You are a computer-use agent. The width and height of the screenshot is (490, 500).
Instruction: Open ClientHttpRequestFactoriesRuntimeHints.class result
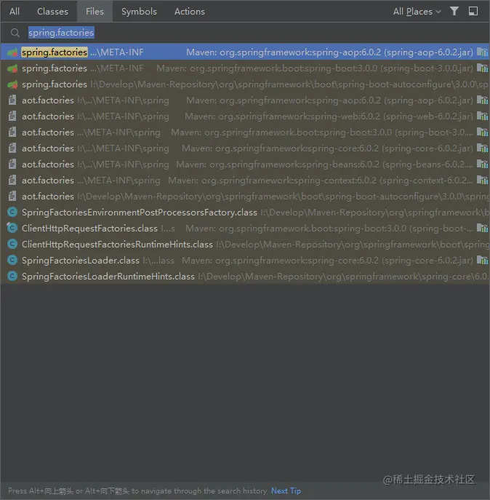point(245,245)
